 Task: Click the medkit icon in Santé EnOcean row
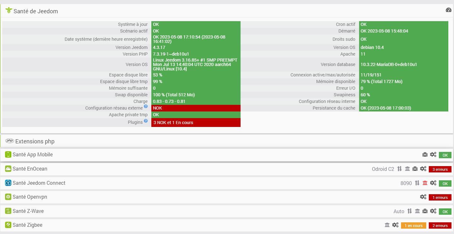(x=415, y=169)
